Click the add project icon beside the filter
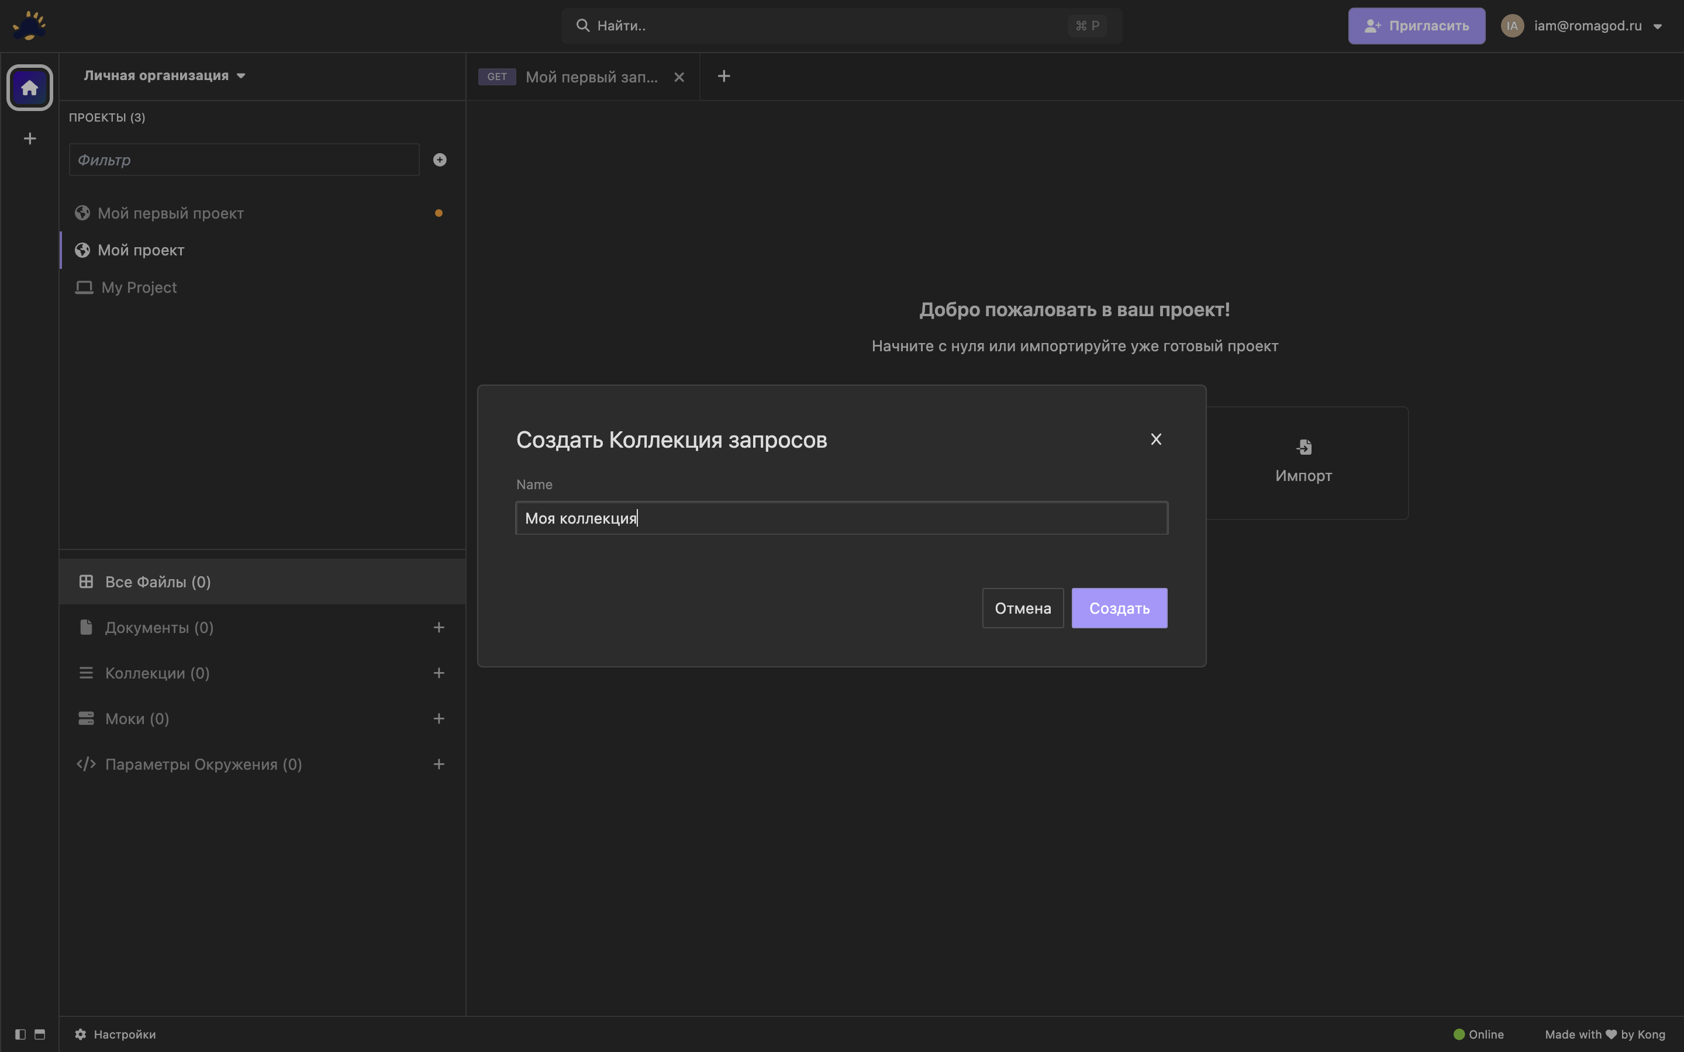Image resolution: width=1684 pixels, height=1052 pixels. click(x=439, y=160)
